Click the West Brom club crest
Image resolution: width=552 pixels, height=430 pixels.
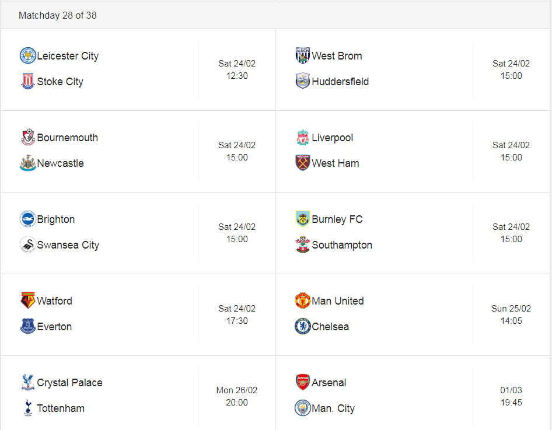click(302, 55)
